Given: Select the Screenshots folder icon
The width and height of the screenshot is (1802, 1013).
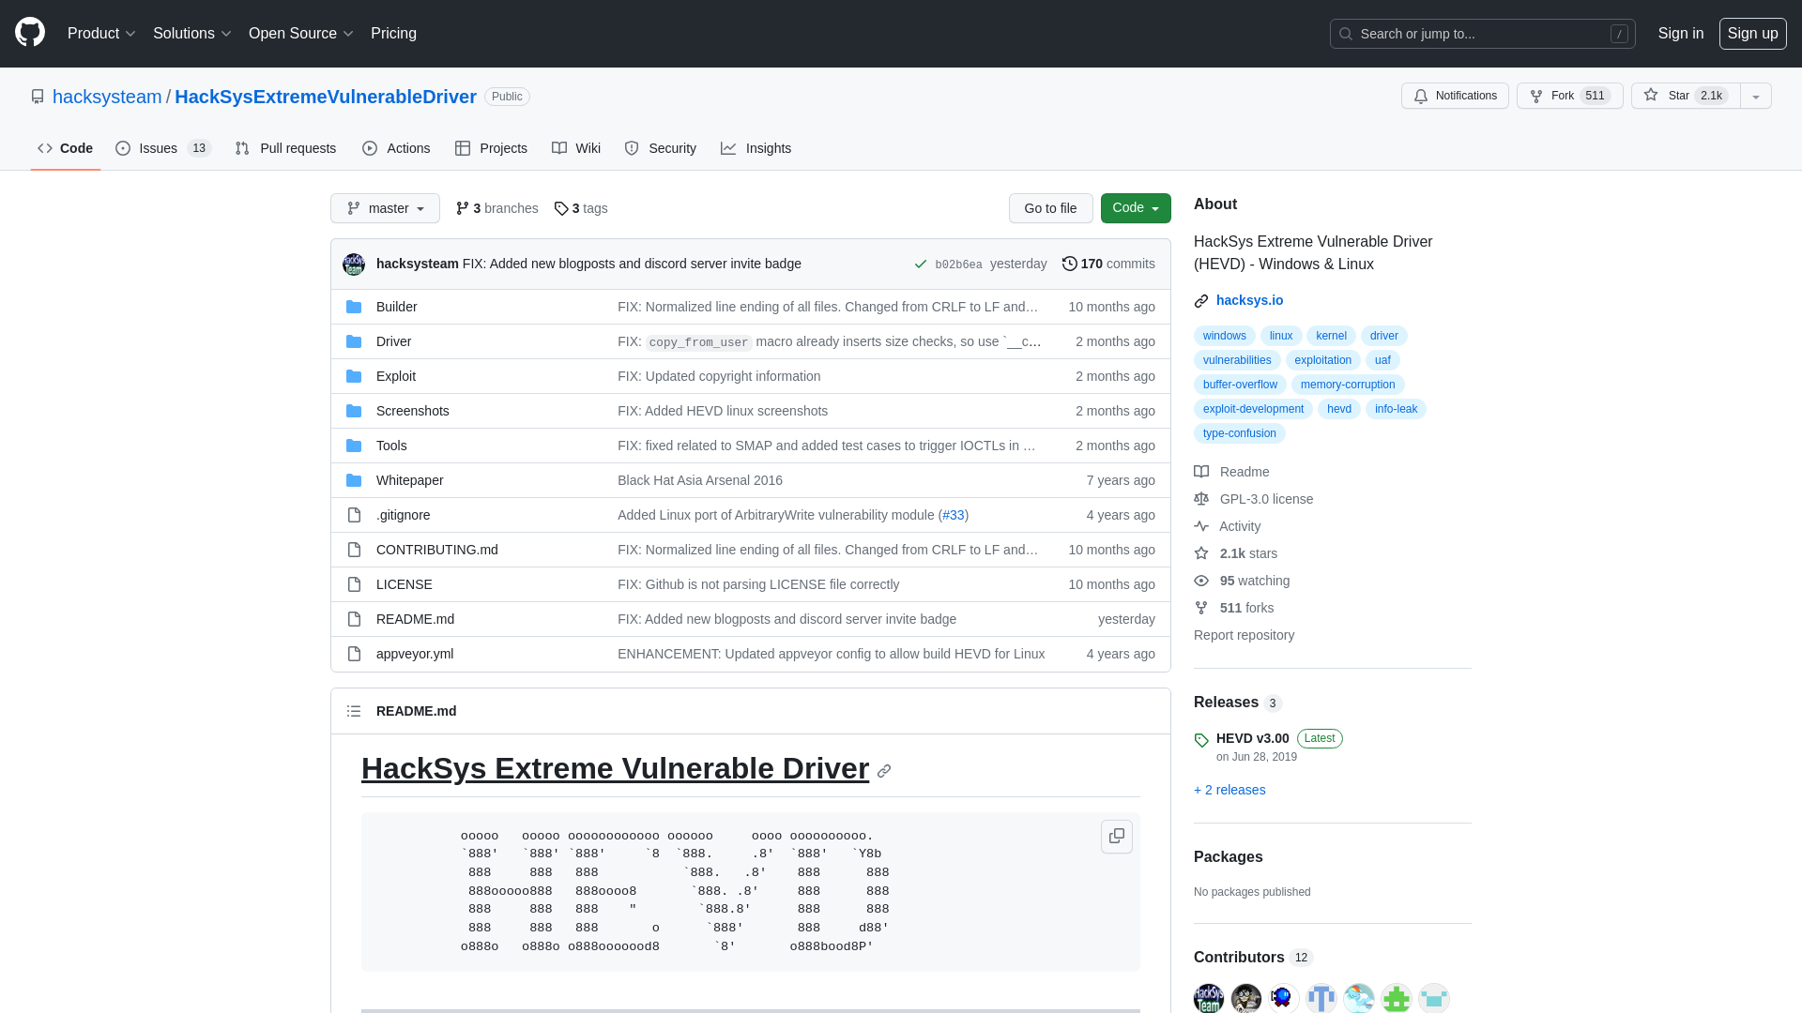Looking at the screenshot, I should click(354, 411).
